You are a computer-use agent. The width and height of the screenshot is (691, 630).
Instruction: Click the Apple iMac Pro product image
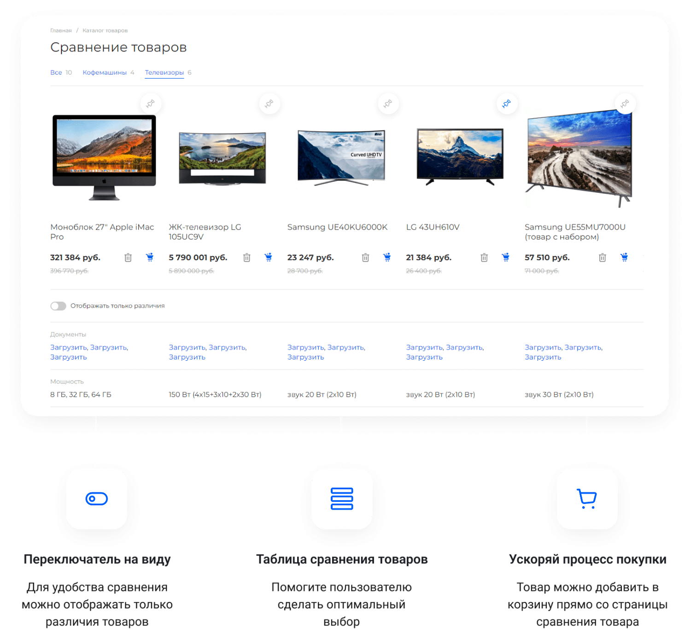(x=104, y=156)
